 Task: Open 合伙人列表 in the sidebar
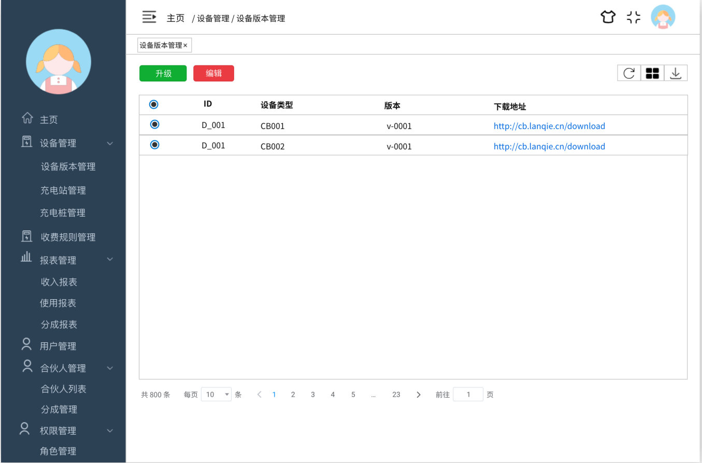click(x=64, y=389)
